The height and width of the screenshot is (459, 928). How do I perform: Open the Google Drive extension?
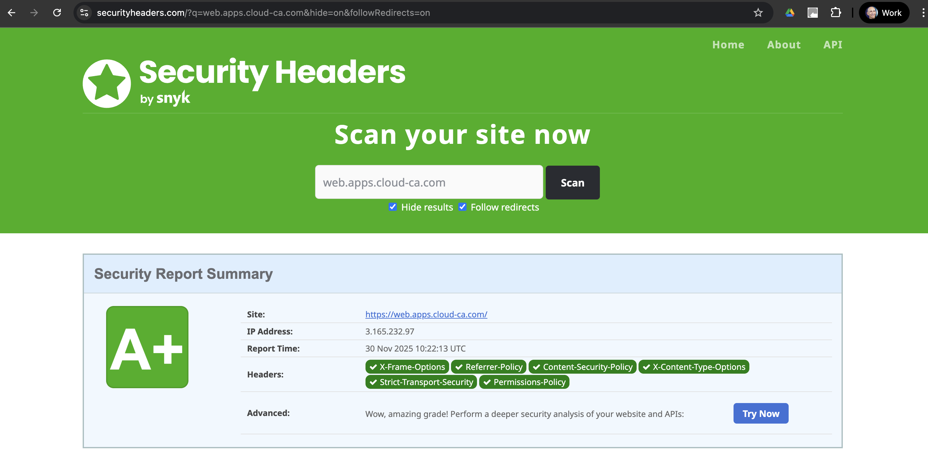click(790, 13)
